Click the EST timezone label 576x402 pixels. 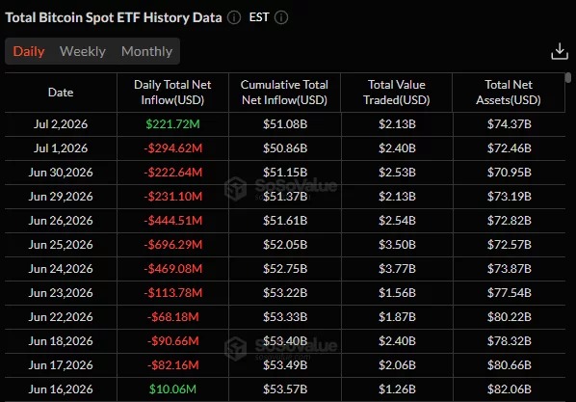[x=259, y=17]
